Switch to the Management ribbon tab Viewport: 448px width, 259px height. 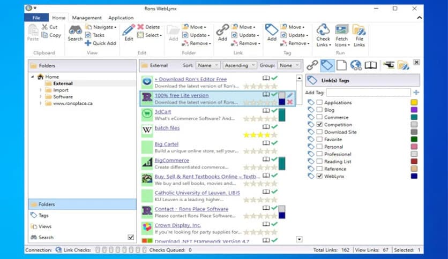pyautogui.click(x=87, y=18)
